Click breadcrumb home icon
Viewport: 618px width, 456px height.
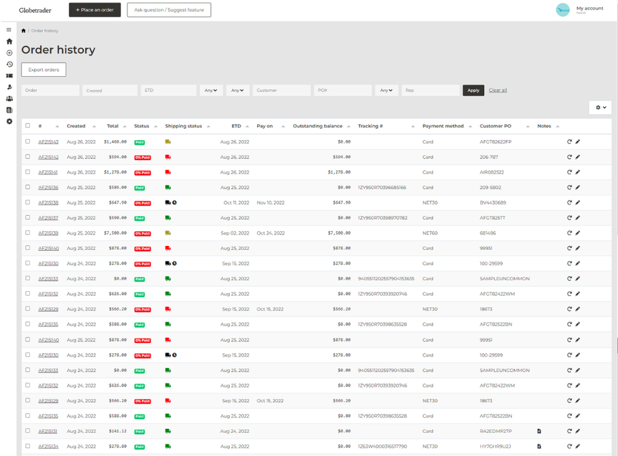coord(23,31)
